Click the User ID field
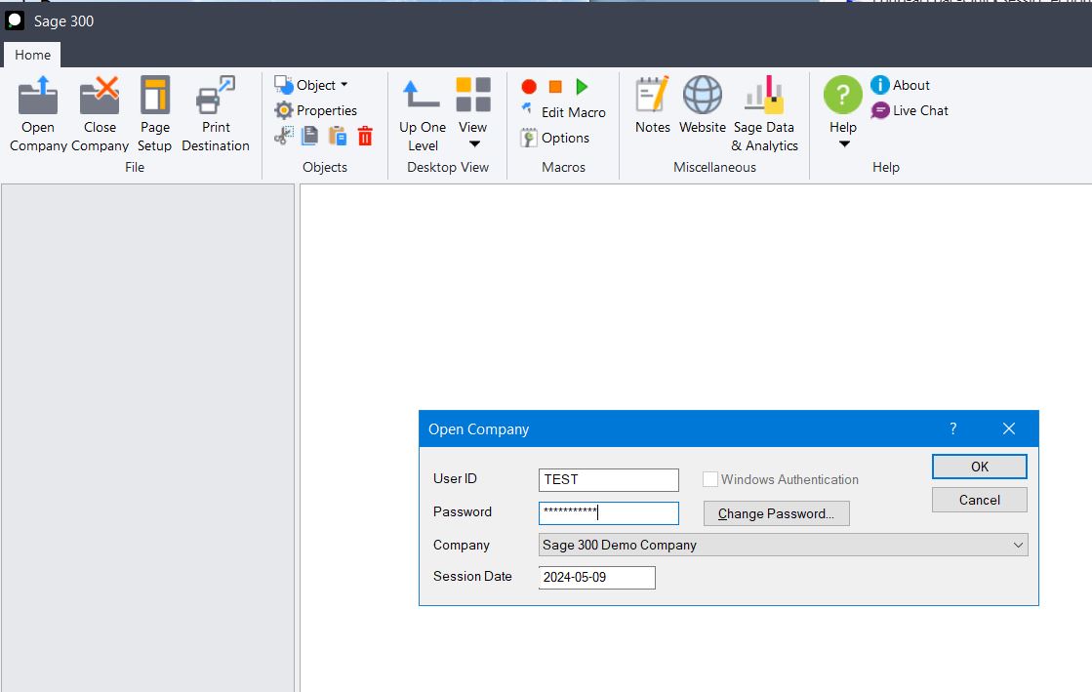Viewport: 1092px width, 692px height. [609, 479]
